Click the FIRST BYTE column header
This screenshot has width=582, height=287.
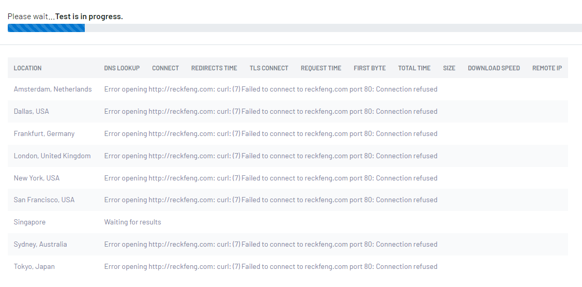[x=370, y=68]
